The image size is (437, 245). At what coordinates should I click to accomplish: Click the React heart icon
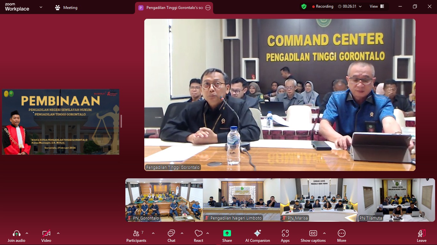click(198, 234)
